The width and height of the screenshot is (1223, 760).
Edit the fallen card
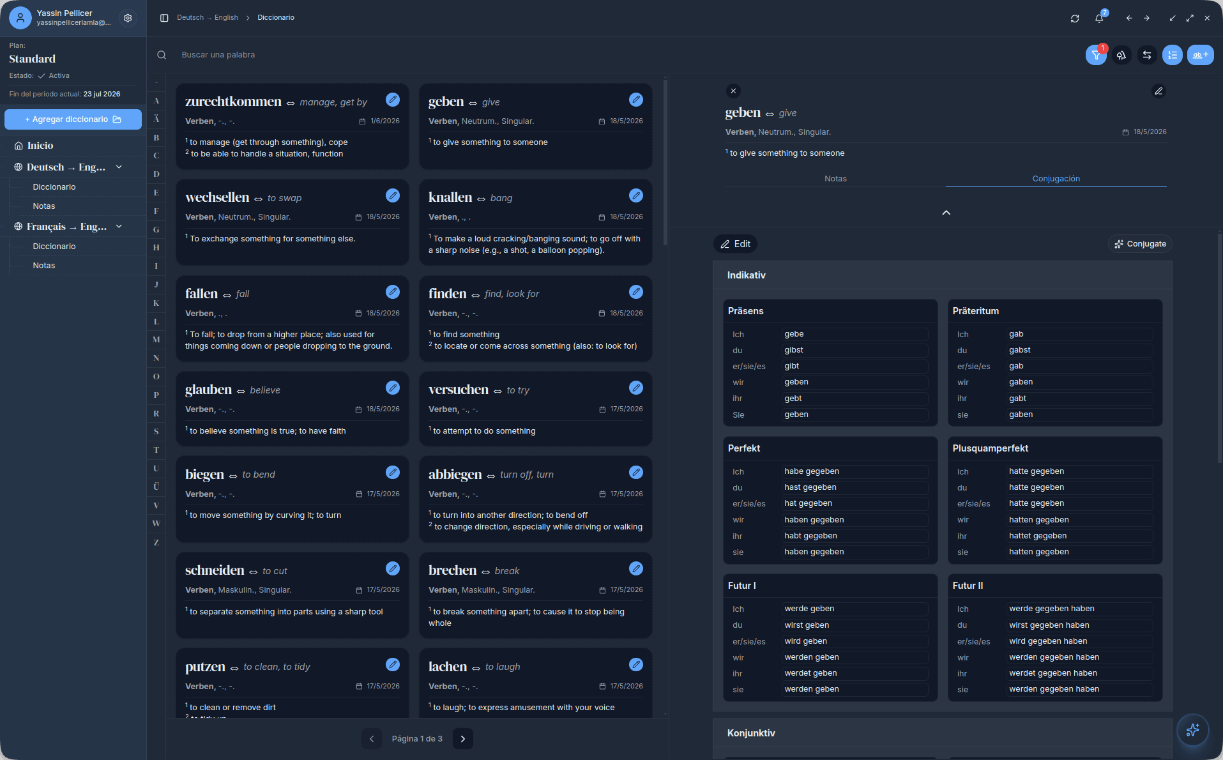tap(393, 292)
